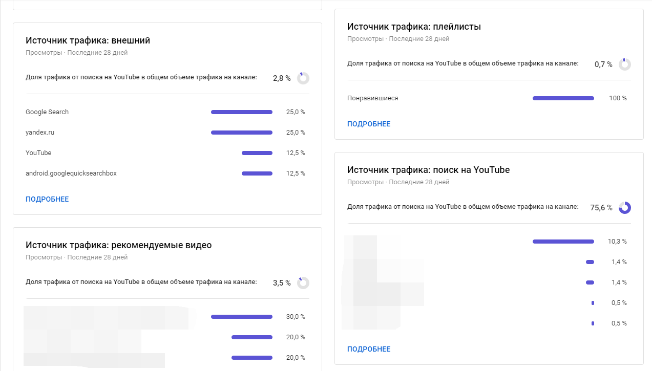Click the "Источник трафика: внешний" card title

(88, 40)
